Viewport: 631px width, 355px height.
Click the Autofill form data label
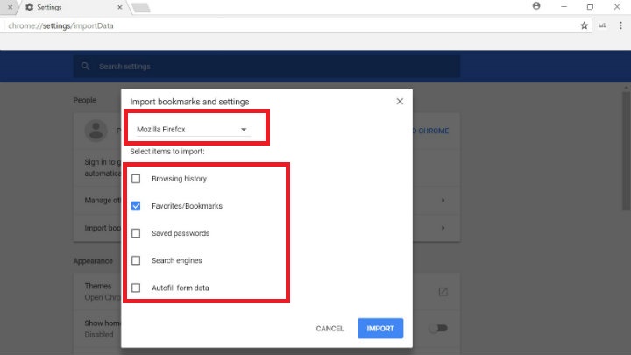(181, 288)
